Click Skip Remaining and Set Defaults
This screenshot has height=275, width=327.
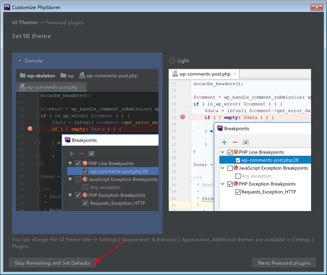[52, 263]
